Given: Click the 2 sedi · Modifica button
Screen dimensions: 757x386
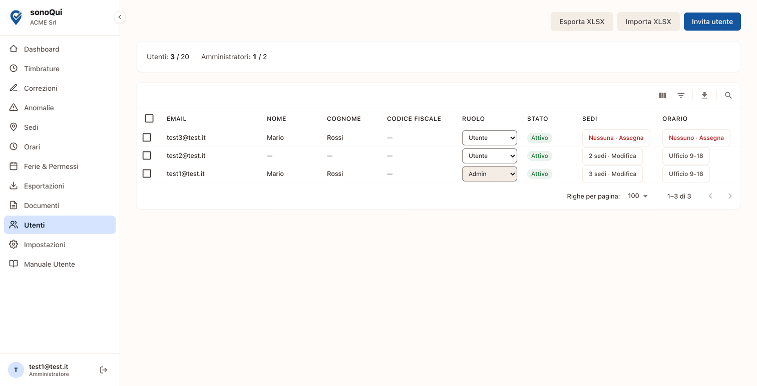Looking at the screenshot, I should 612,156.
